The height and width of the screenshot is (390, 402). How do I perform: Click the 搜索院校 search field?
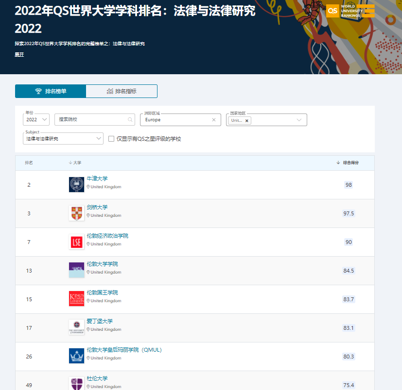coord(91,119)
